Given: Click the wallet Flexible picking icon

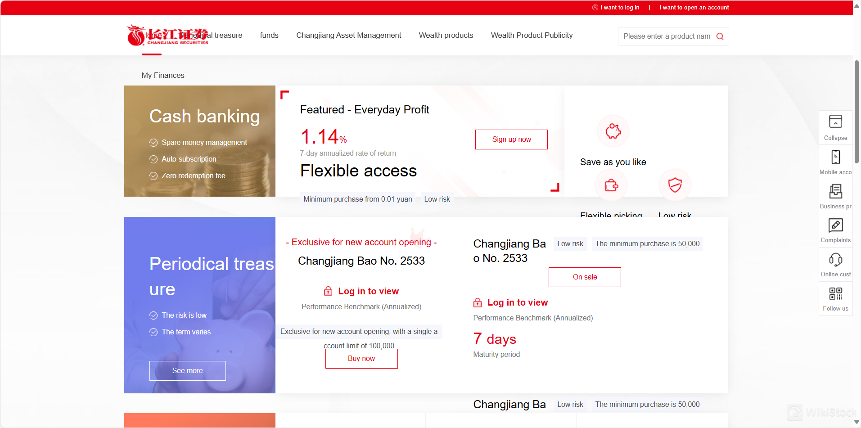Looking at the screenshot, I should click(611, 185).
